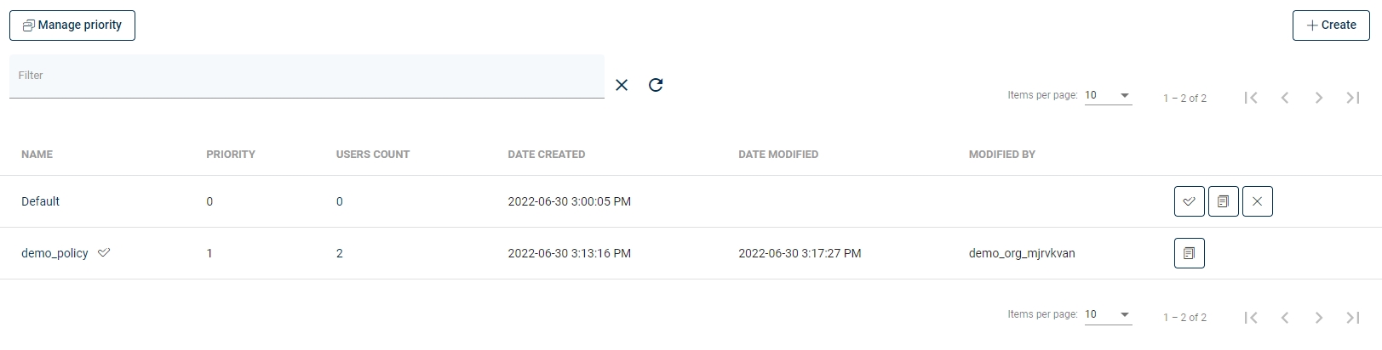Viewport: 1382px width, 350px height.
Task: Sort table by Priority column
Action: click(x=231, y=155)
